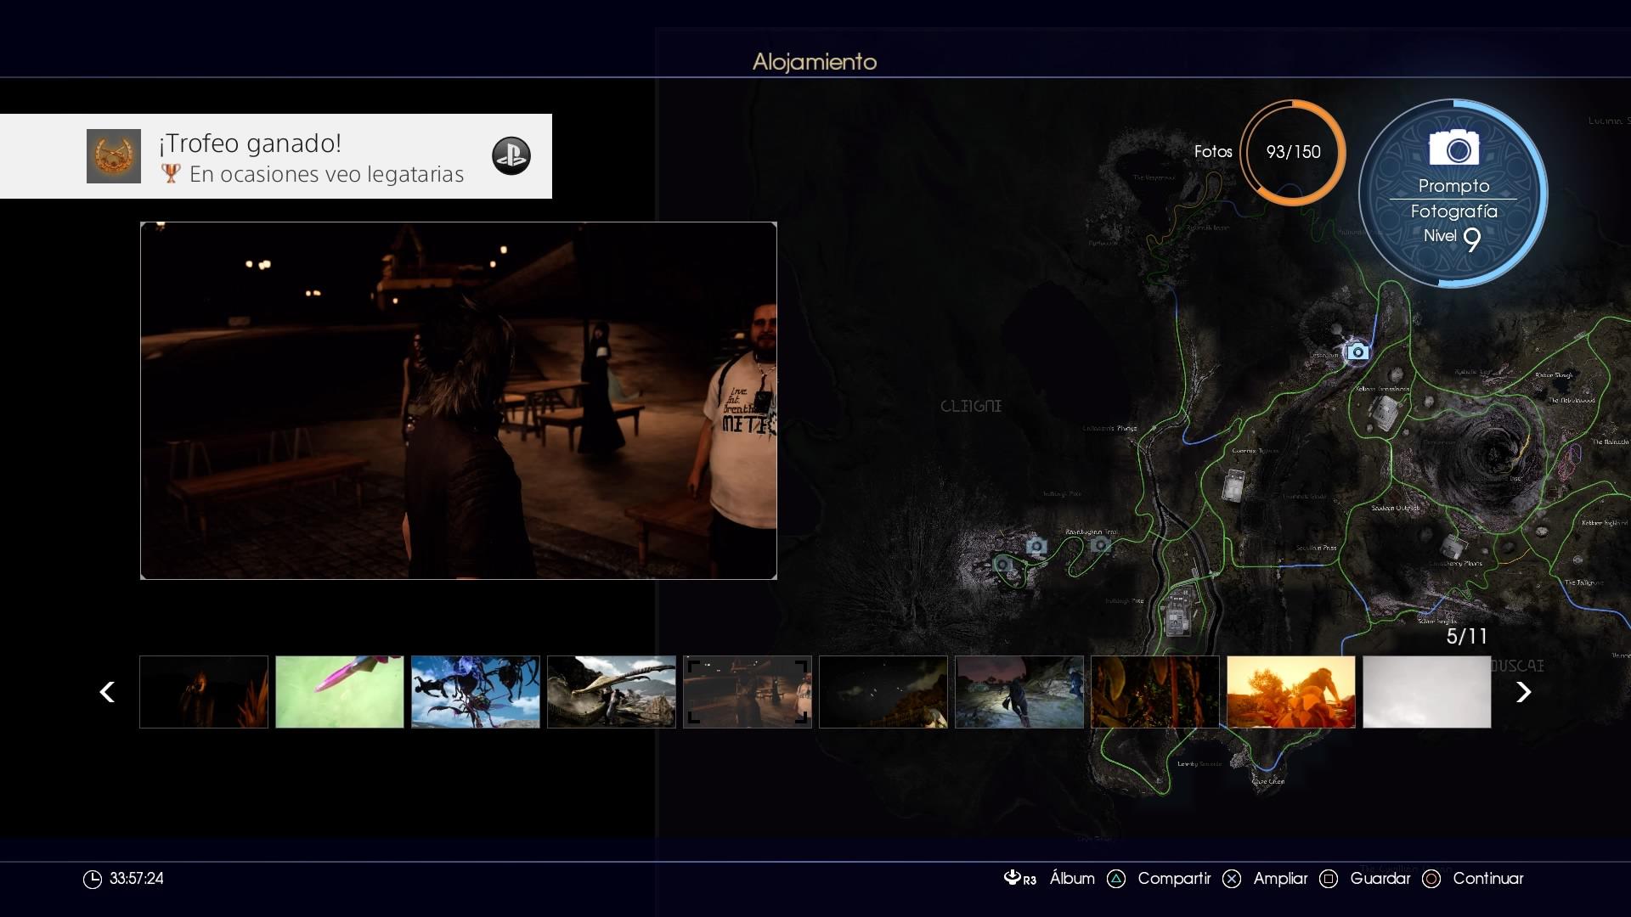Click the Álbum label
Viewport: 1631px width, 917px height.
point(1072,879)
